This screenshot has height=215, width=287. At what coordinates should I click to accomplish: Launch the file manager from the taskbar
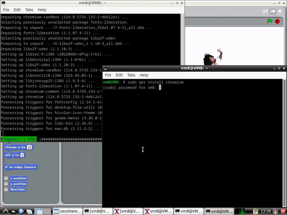pyautogui.click(x=13, y=212)
